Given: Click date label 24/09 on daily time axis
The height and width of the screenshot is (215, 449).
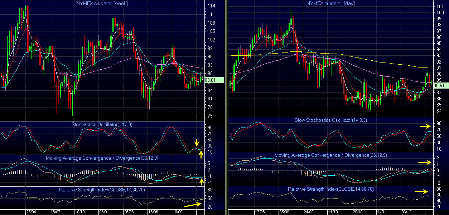Looking at the screenshot, I should [309, 212].
